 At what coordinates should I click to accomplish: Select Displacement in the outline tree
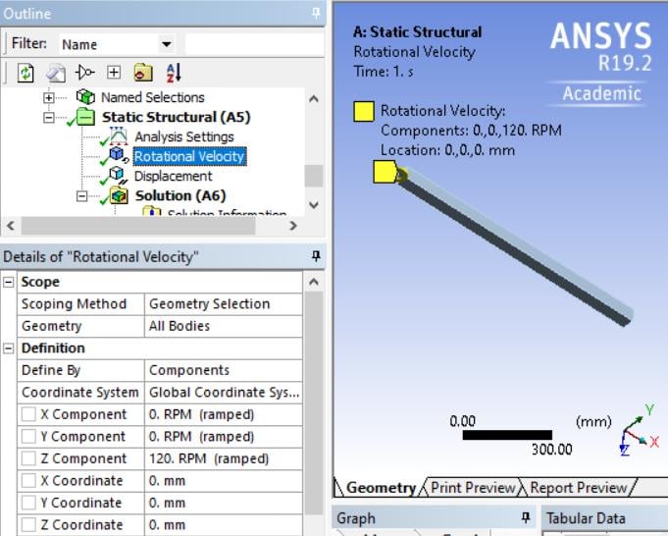point(173,176)
